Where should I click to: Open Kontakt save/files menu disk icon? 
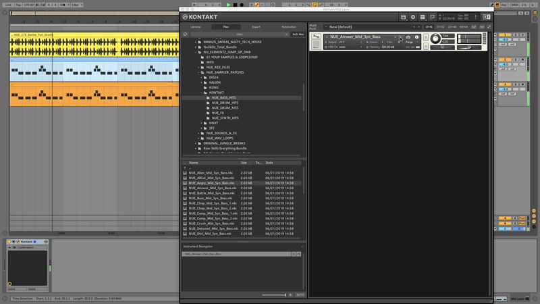[403, 17]
